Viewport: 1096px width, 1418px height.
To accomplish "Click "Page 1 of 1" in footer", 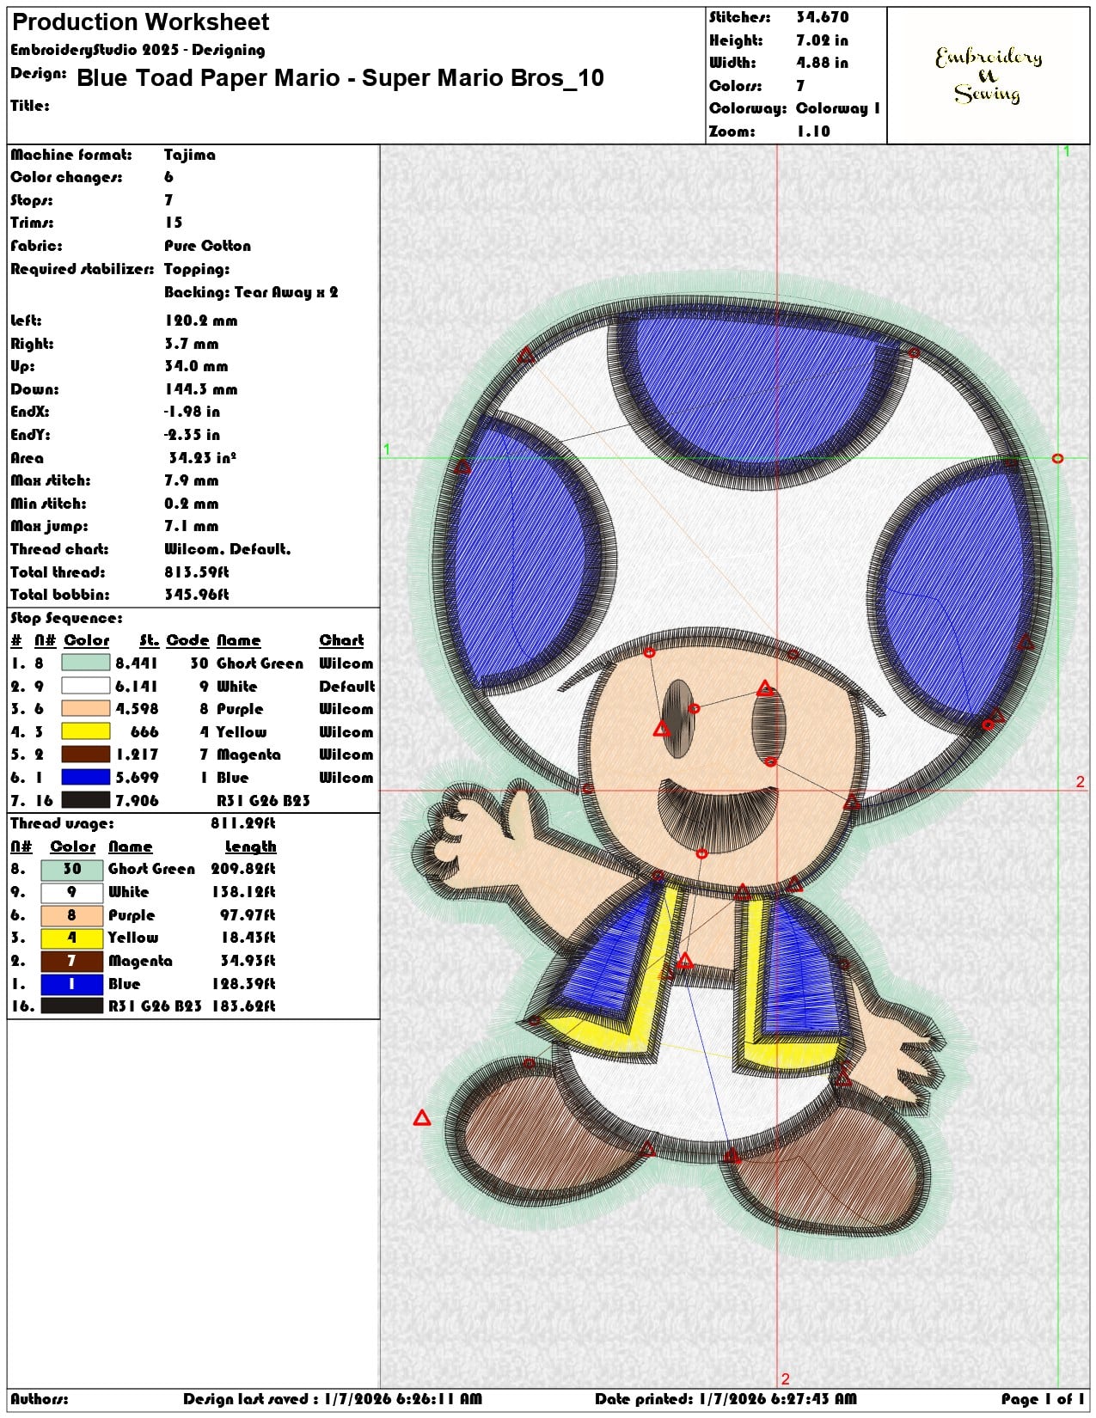I will [x=1043, y=1399].
